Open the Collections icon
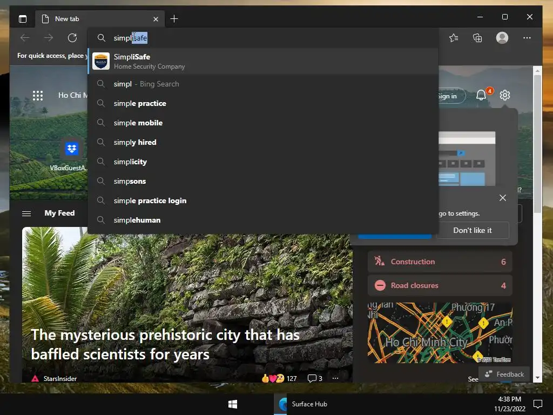The height and width of the screenshot is (415, 553). pyautogui.click(x=477, y=38)
